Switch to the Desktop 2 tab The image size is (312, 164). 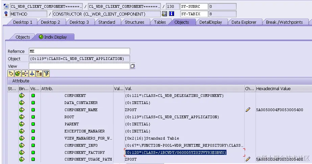pos(50,22)
